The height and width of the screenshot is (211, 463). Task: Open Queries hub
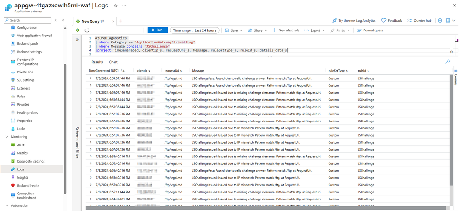[x=419, y=21]
